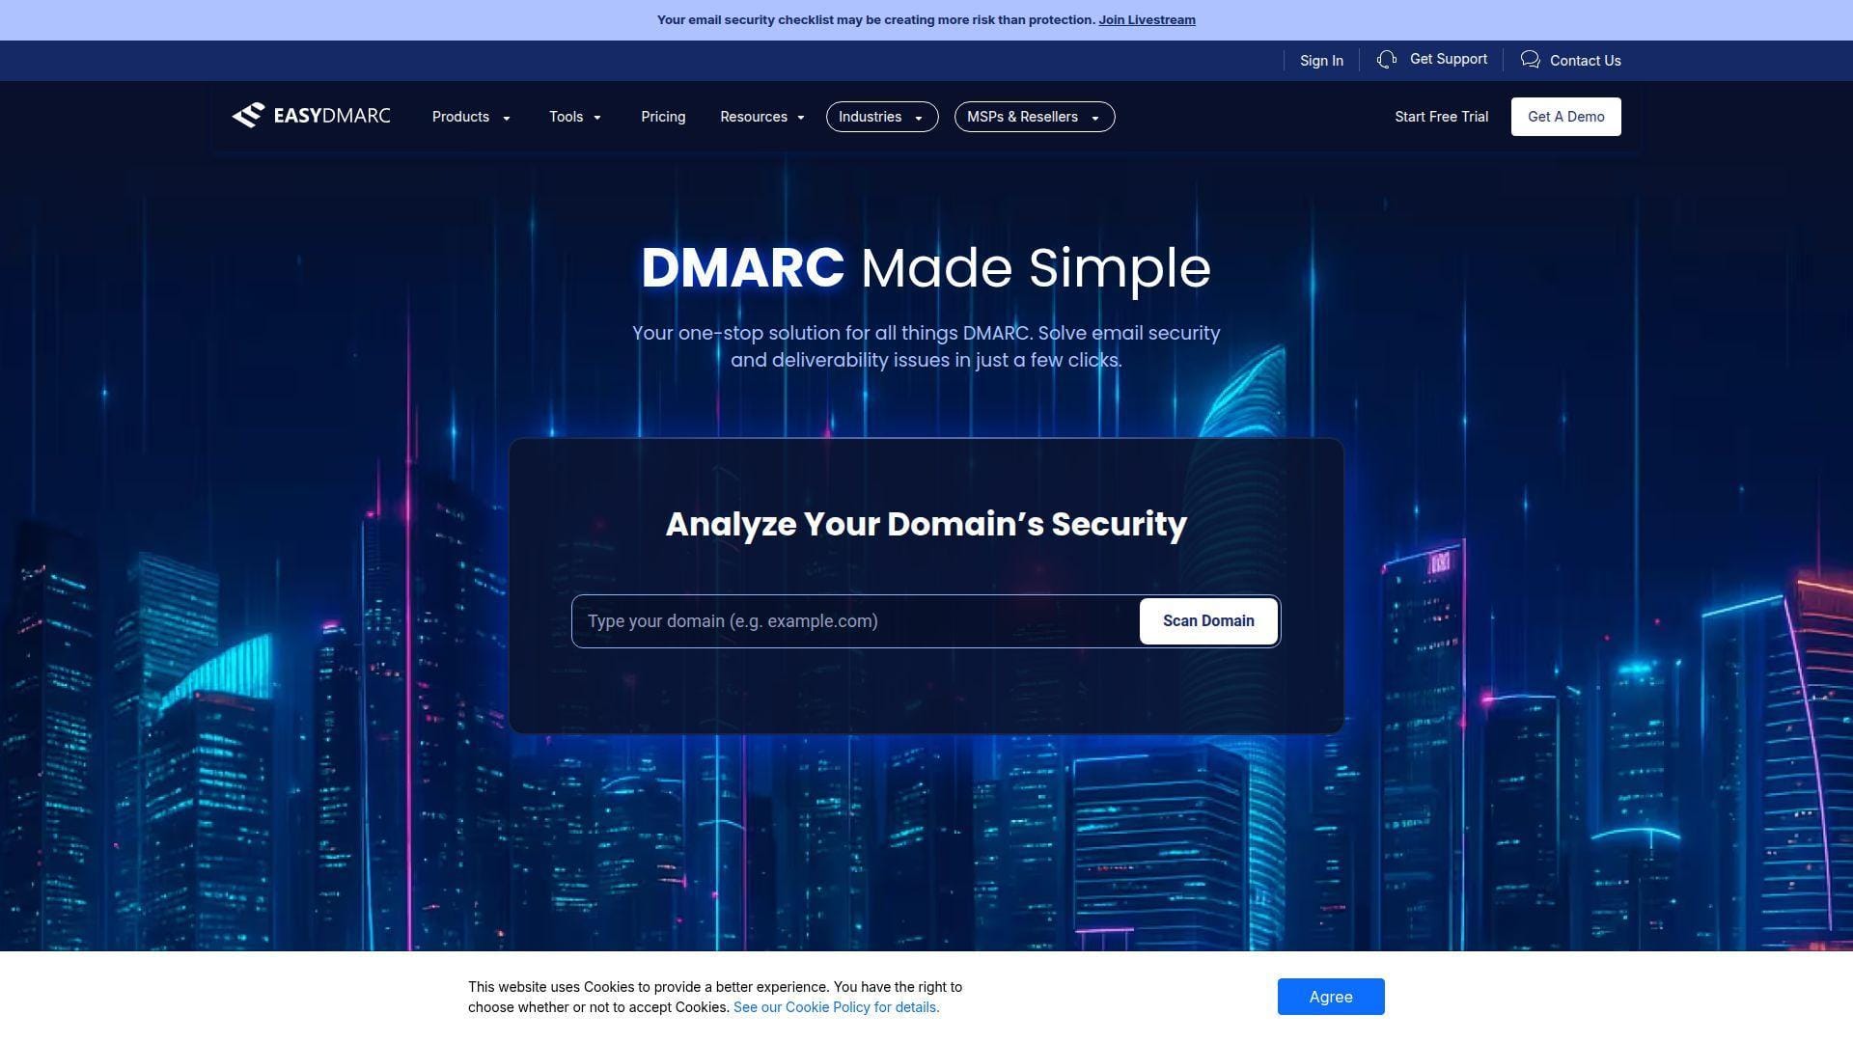The height and width of the screenshot is (1042, 1853).
Task: Open the Industries menu
Action: pos(882,117)
